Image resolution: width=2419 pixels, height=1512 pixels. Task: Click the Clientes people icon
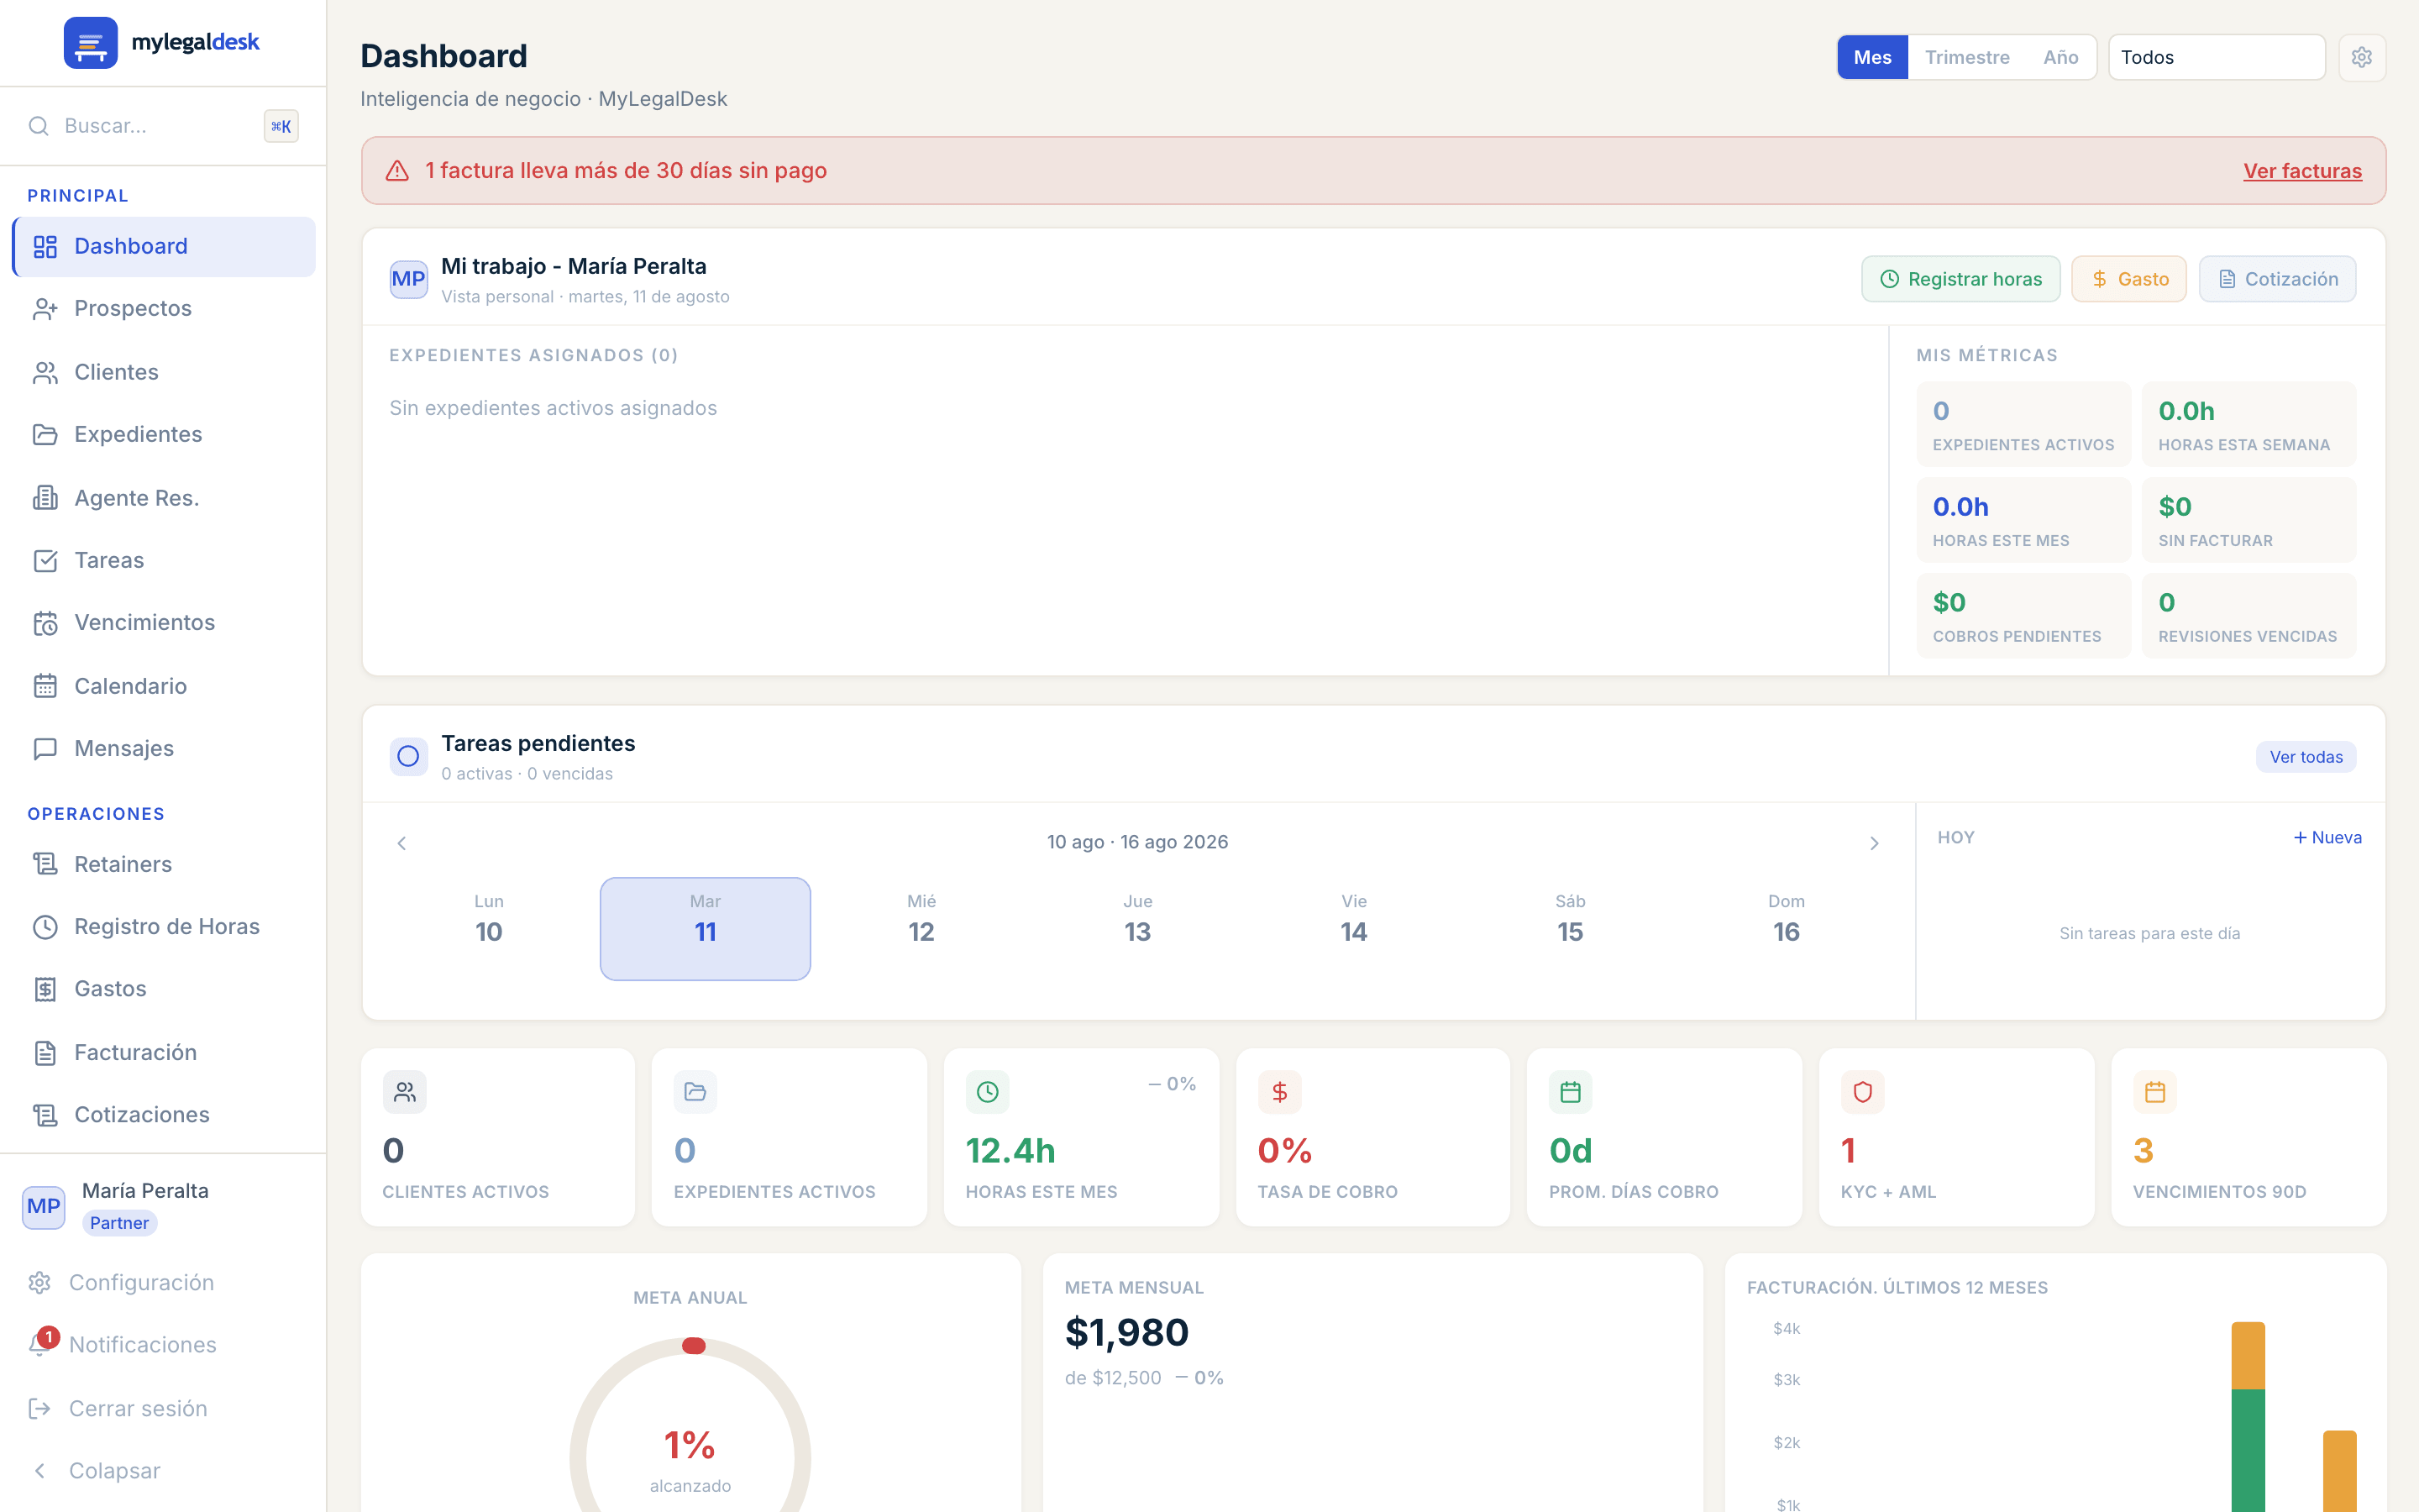click(x=45, y=372)
